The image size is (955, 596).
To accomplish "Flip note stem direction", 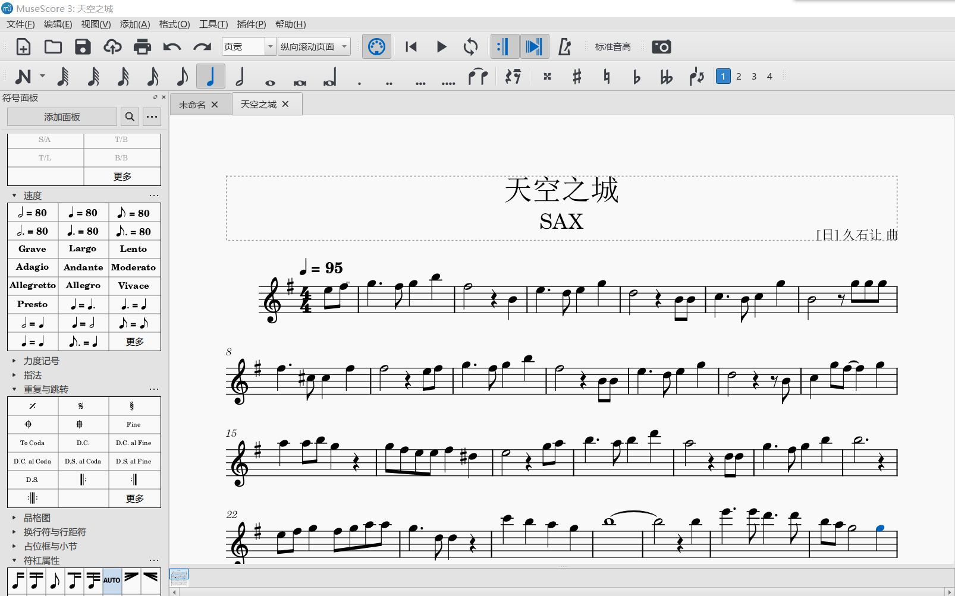I will pyautogui.click(x=696, y=76).
